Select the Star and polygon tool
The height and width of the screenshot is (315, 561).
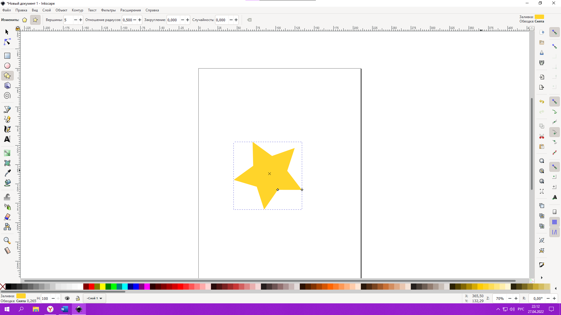[7, 76]
